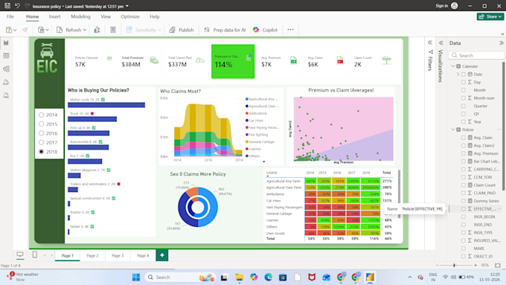
Task: Select the 2017 year radio button
Action: (x=42, y=142)
